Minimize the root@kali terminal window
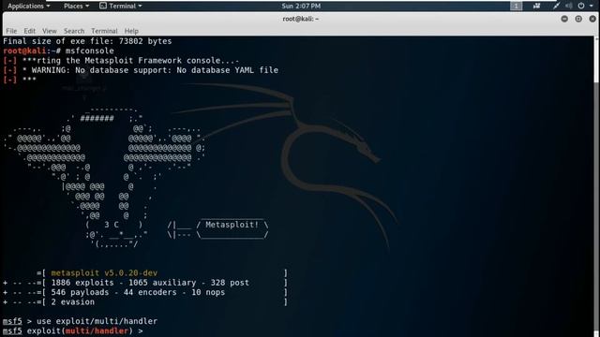 [564, 19]
